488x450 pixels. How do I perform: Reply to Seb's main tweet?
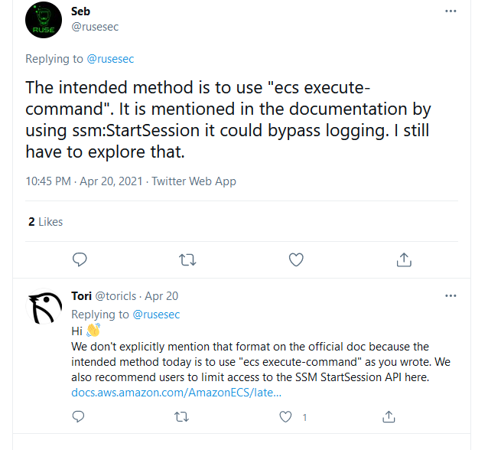(80, 260)
